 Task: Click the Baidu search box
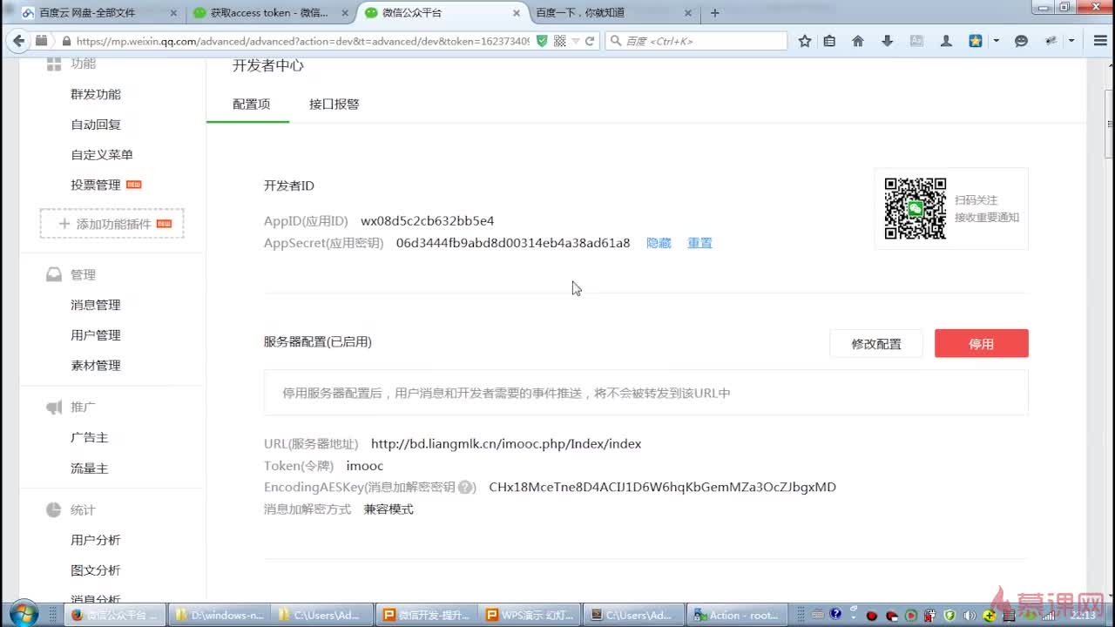point(696,41)
